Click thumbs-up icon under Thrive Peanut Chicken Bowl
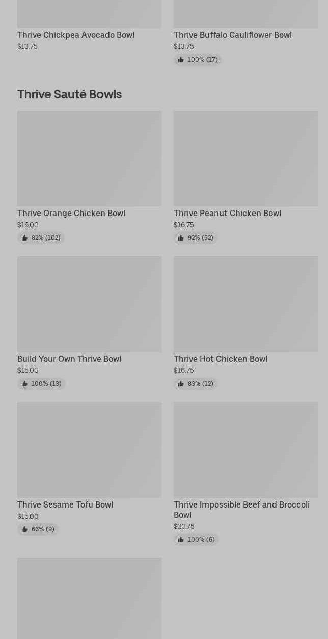The width and height of the screenshot is (328, 639). coord(181,238)
